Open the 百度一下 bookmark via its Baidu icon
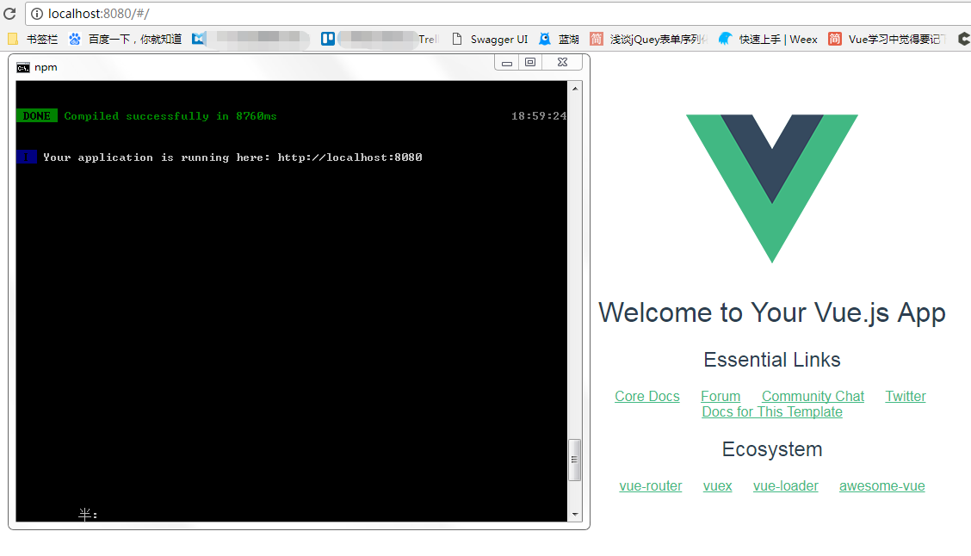The height and width of the screenshot is (556, 971). tap(74, 39)
